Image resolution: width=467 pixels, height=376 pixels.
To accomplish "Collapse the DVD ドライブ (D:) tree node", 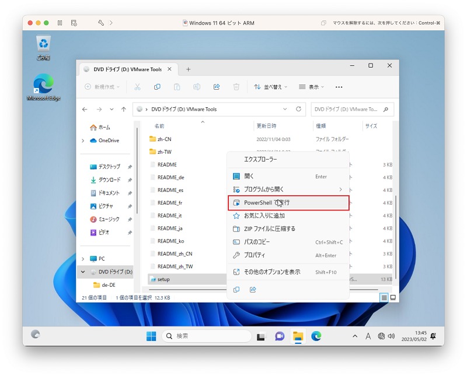I will [x=83, y=272].
